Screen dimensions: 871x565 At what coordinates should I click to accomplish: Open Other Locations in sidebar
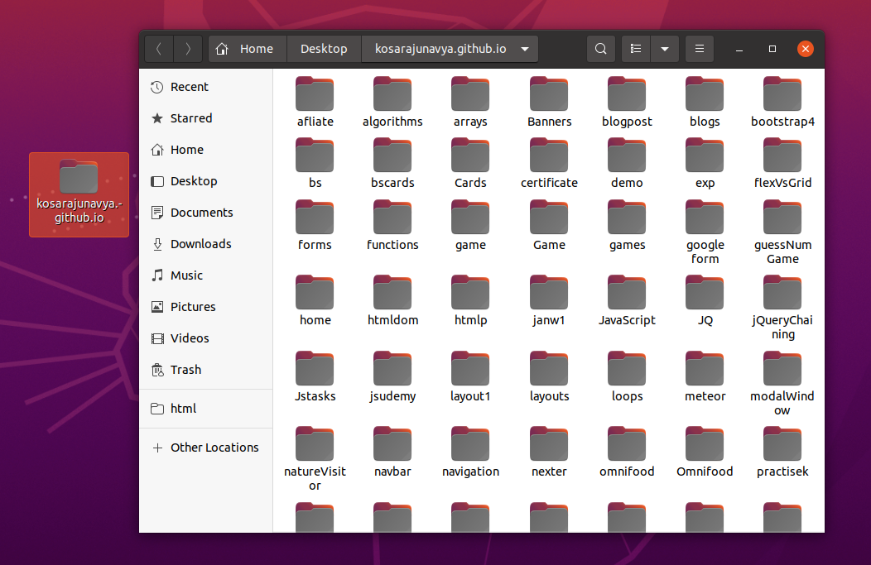click(214, 448)
